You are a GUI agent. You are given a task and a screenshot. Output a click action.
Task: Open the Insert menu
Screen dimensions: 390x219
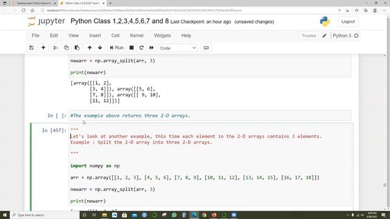95,35
